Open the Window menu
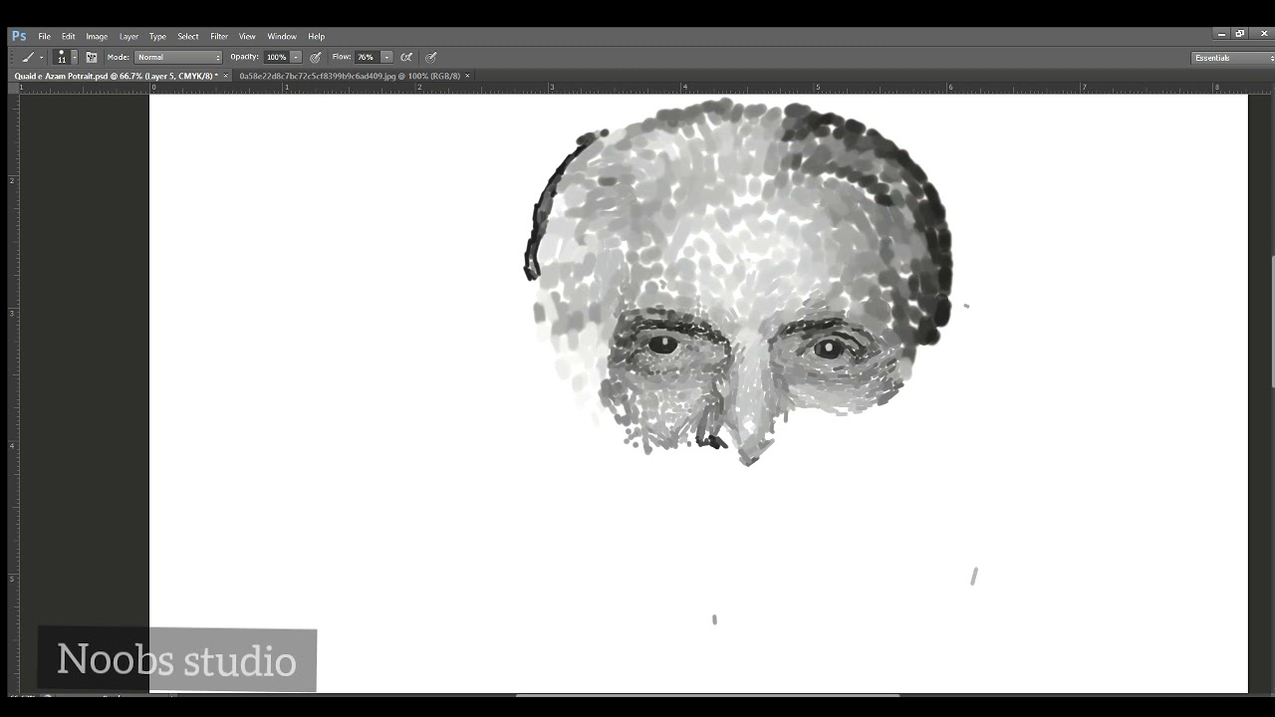The height and width of the screenshot is (717, 1275). (x=282, y=36)
